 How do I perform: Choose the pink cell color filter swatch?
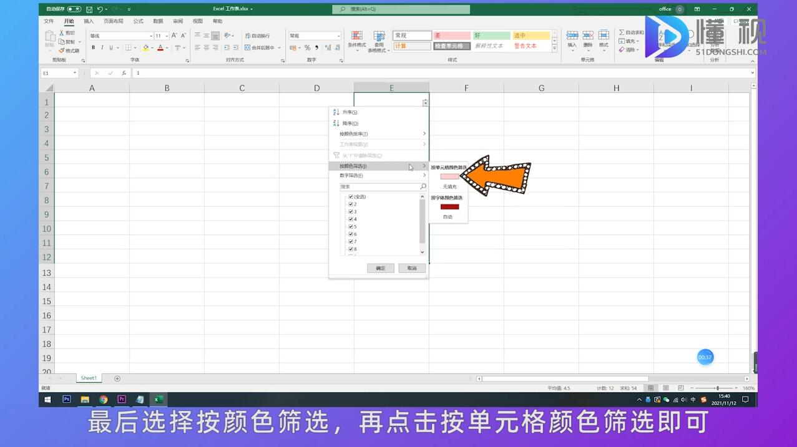449,176
